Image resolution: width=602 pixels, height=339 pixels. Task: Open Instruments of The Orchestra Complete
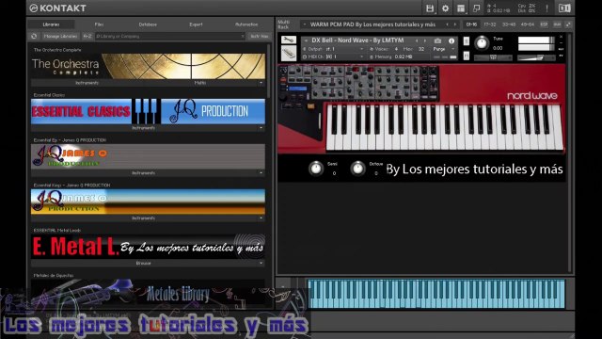pyautogui.click(x=87, y=83)
